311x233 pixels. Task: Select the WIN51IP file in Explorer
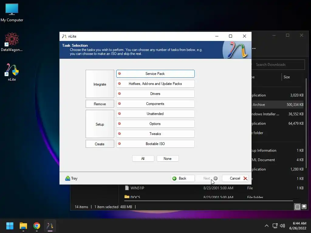coord(137,188)
